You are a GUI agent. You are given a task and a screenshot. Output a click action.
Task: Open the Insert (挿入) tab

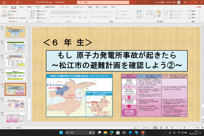pyautogui.click(x=22, y=7)
